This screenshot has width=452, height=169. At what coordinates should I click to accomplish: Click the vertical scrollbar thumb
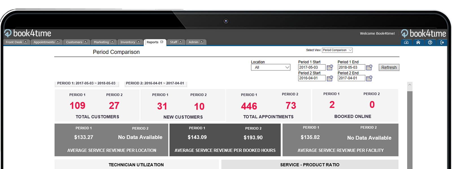click(410, 130)
